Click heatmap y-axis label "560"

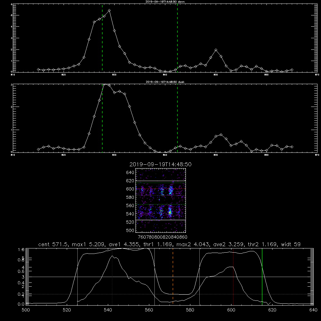130,205
